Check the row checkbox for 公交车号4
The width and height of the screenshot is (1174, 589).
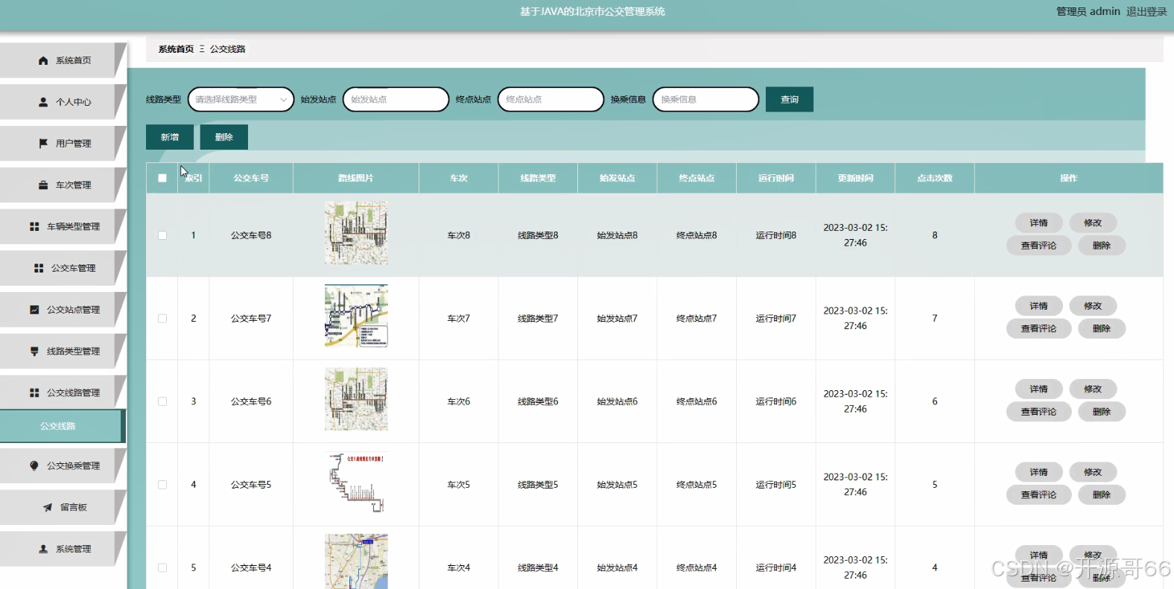pyautogui.click(x=162, y=567)
